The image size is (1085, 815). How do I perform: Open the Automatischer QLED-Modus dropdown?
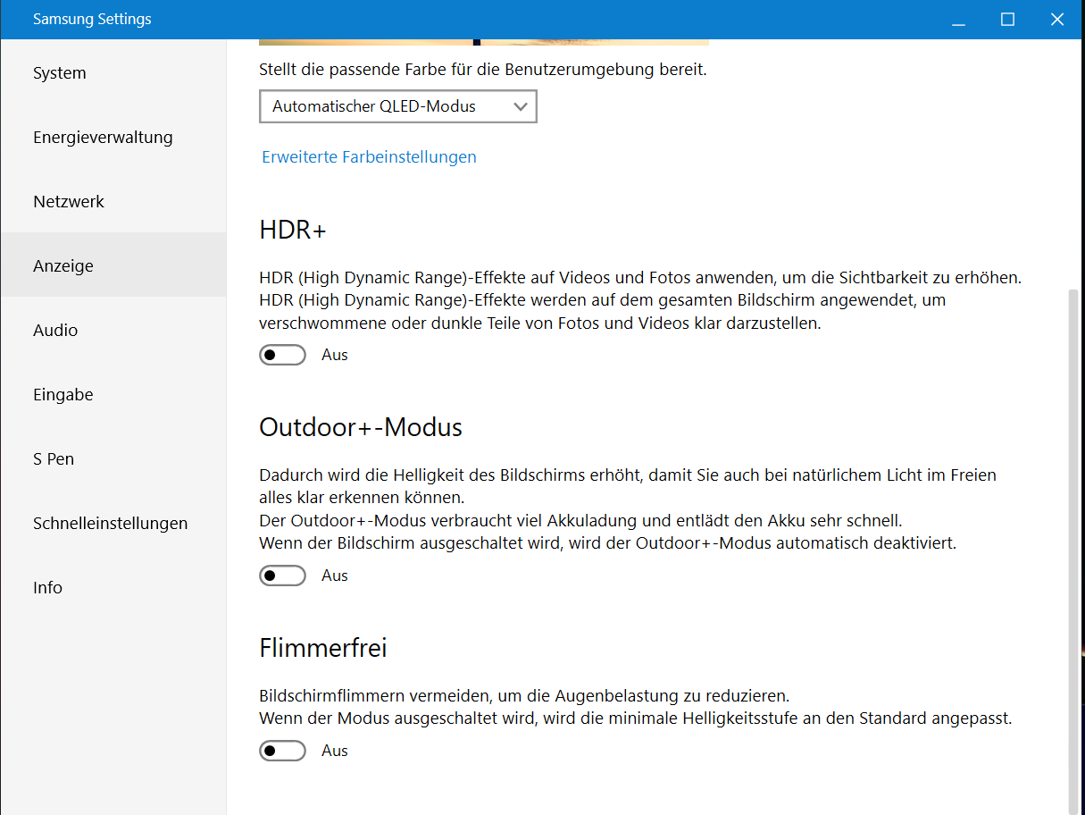click(397, 106)
